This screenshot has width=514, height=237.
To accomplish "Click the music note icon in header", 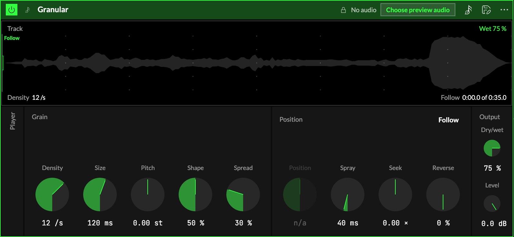I will 468,10.
